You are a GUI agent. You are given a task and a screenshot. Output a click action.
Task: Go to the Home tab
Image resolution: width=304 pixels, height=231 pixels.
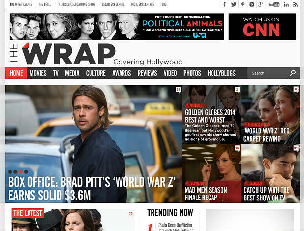point(16,73)
